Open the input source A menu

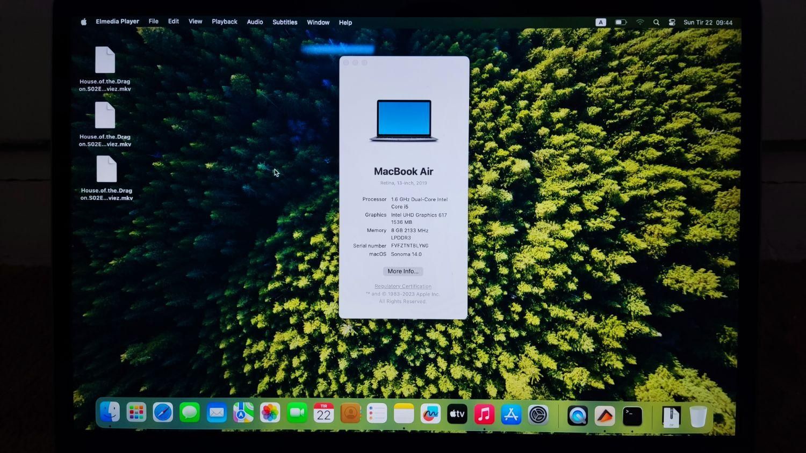pos(601,23)
